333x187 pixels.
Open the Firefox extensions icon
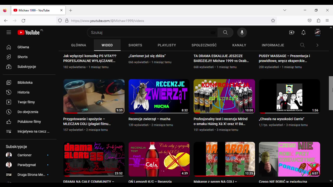pyautogui.click(x=318, y=21)
